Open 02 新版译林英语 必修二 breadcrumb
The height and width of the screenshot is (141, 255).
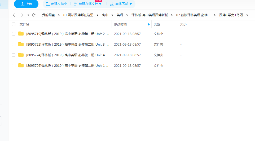(x=193, y=15)
